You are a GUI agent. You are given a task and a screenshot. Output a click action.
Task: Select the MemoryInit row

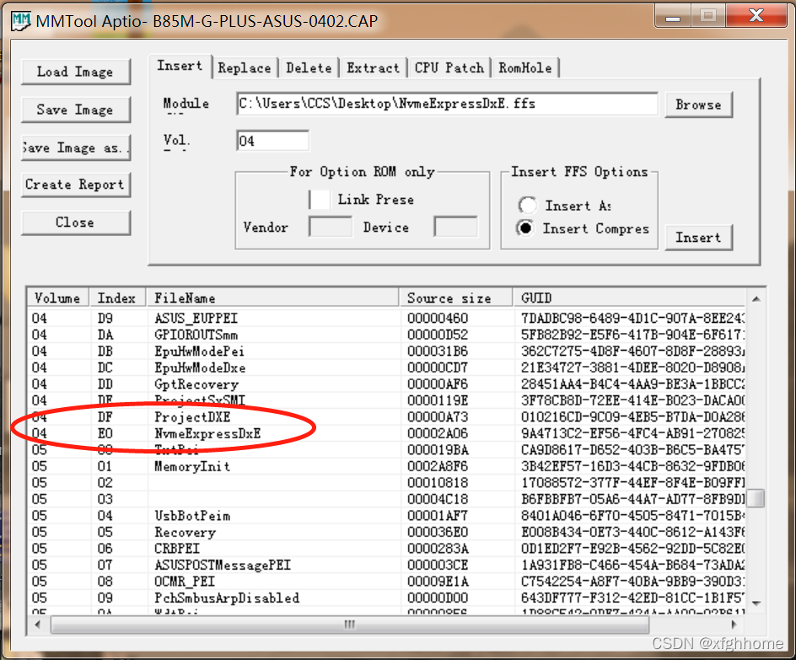click(386, 466)
